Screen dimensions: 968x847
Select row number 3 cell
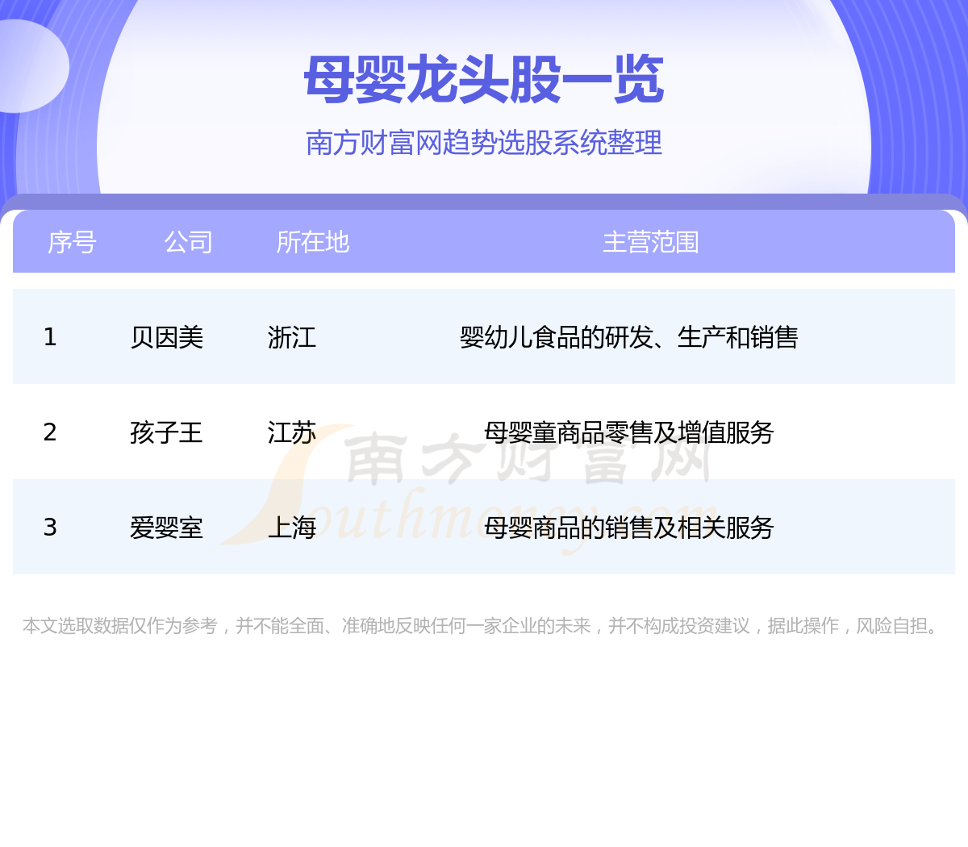pyautogui.click(x=50, y=528)
